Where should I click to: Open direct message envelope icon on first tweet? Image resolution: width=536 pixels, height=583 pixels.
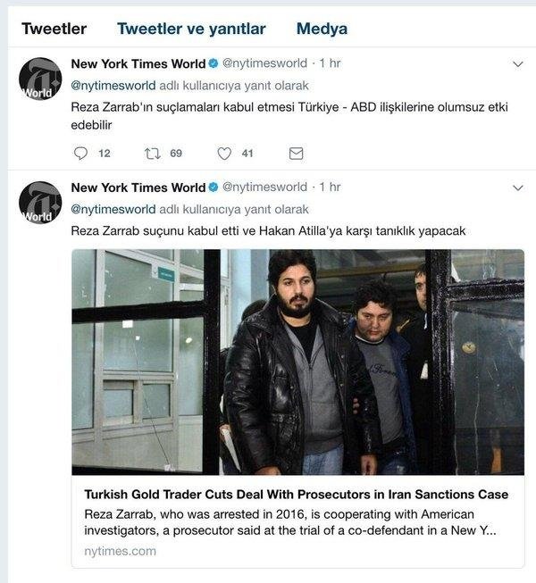click(296, 154)
